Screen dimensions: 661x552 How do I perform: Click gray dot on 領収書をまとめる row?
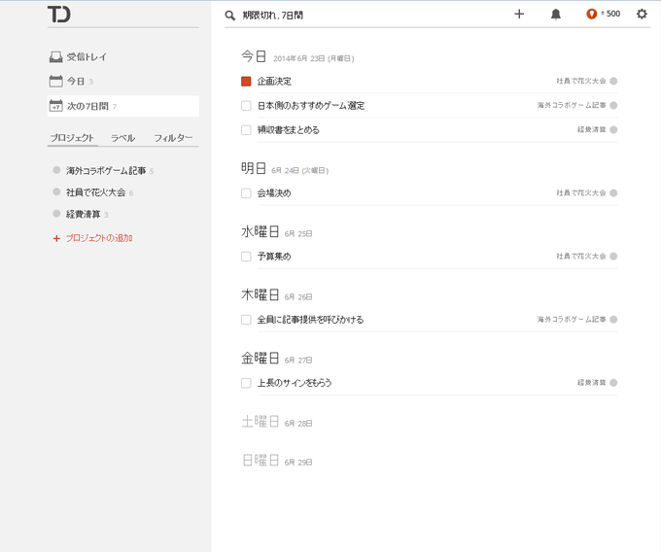(x=613, y=130)
